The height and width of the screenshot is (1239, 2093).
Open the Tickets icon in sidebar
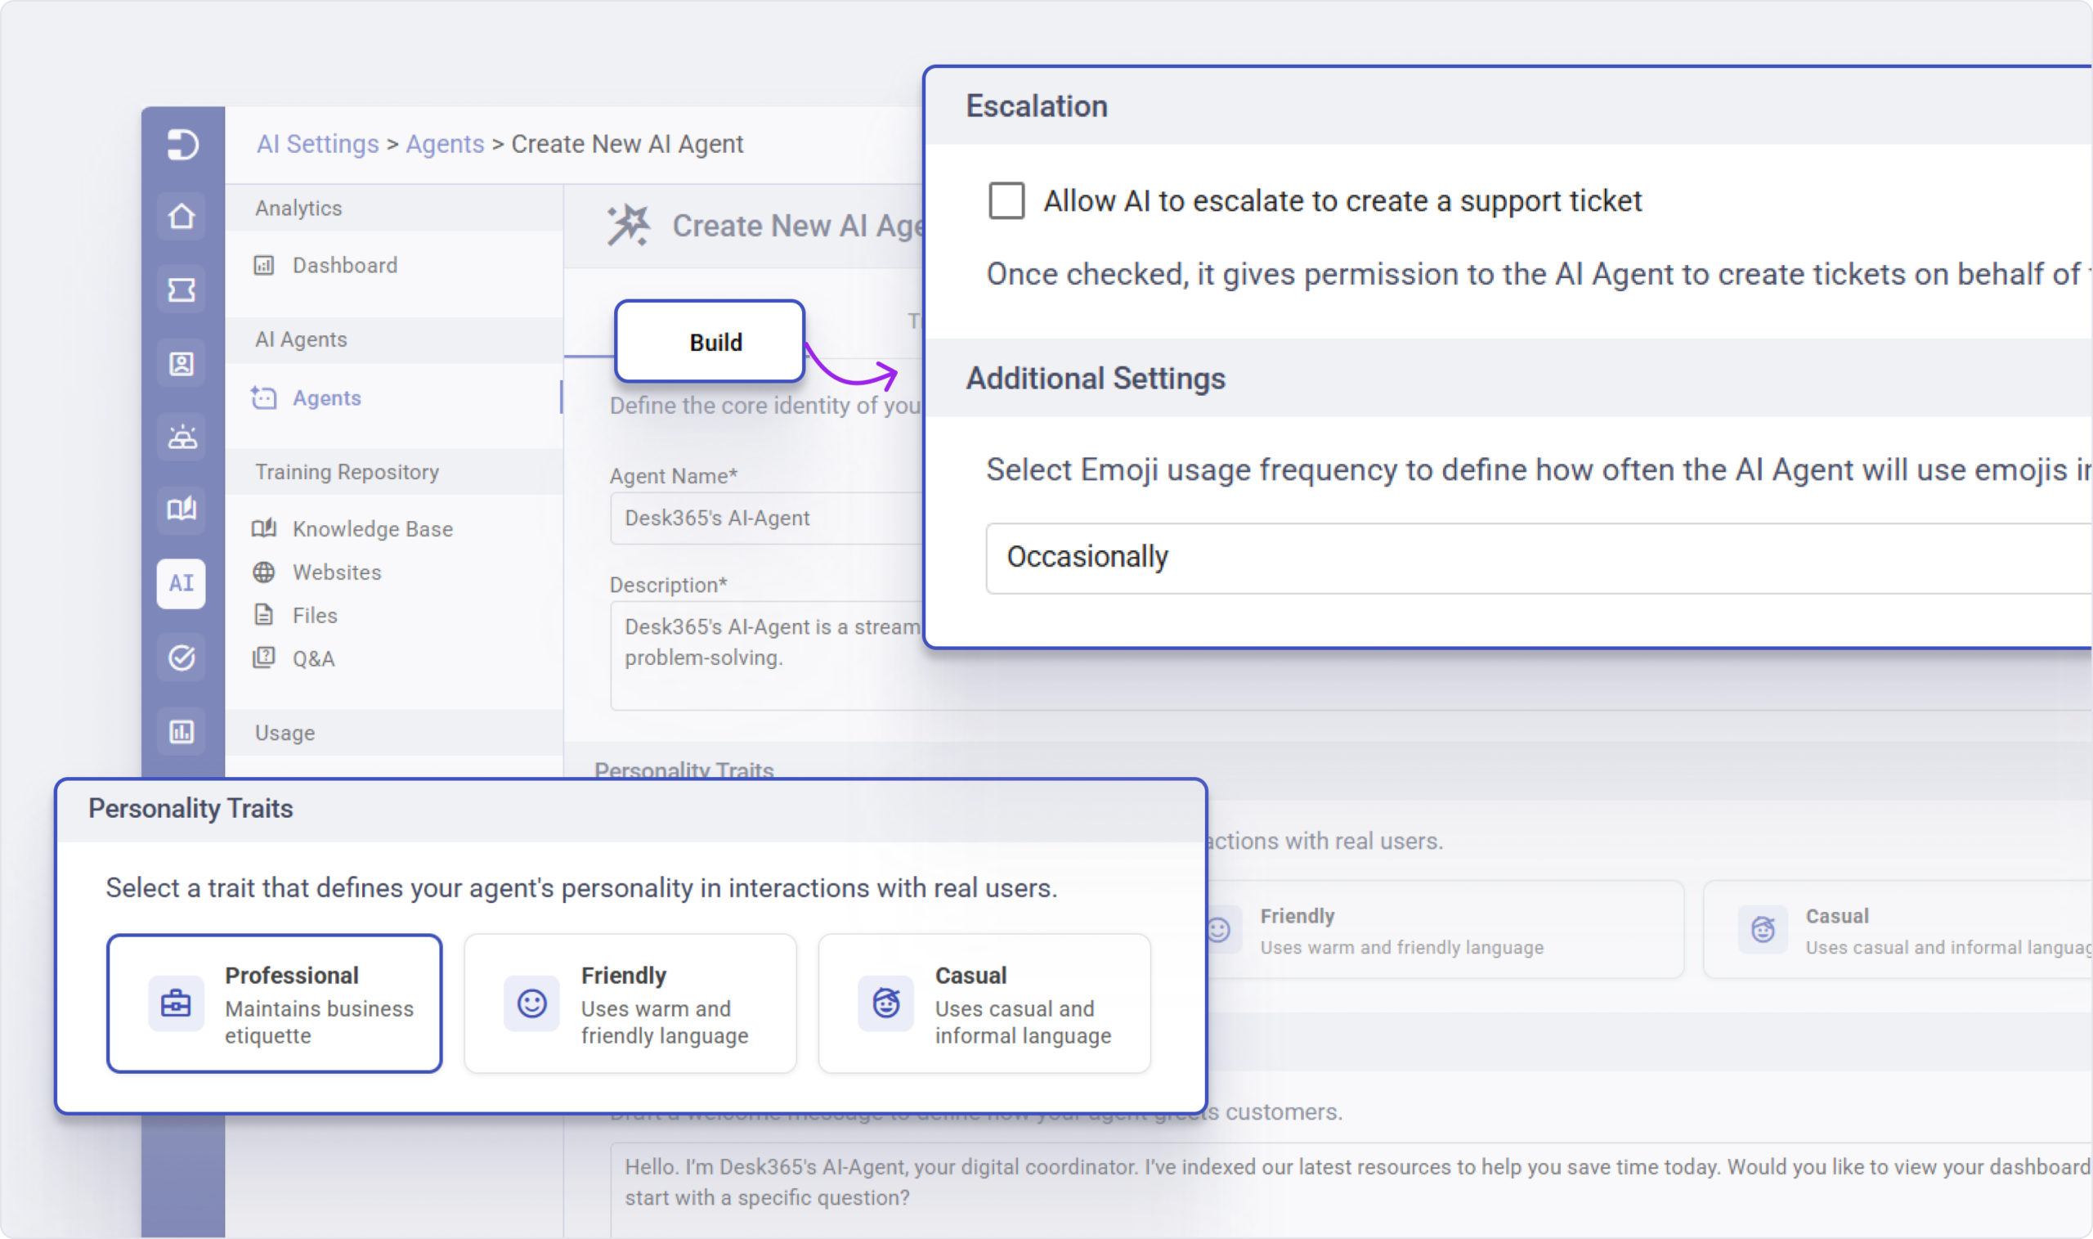coord(181,290)
